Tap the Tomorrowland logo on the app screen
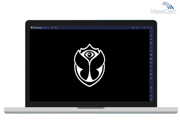The width and height of the screenshot is (180, 124). (x=89, y=65)
